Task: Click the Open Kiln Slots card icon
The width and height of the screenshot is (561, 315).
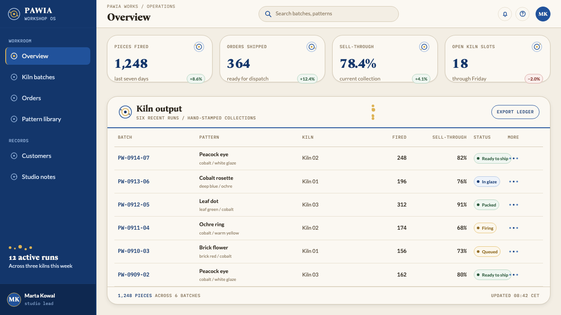Action: [537, 47]
